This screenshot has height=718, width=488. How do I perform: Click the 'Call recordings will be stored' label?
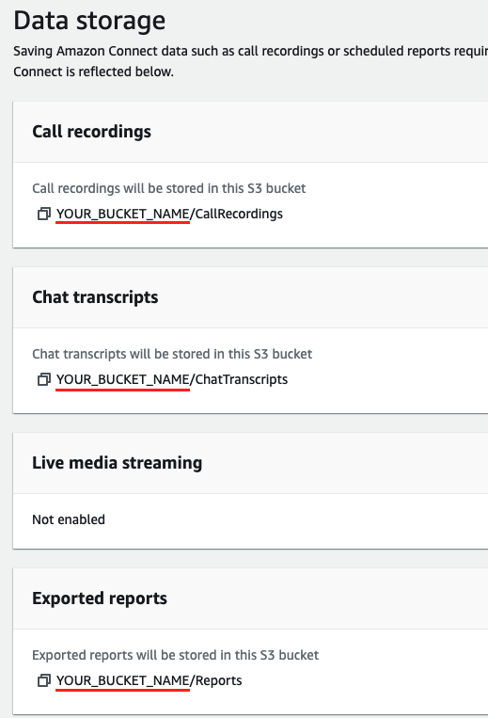pyautogui.click(x=168, y=188)
